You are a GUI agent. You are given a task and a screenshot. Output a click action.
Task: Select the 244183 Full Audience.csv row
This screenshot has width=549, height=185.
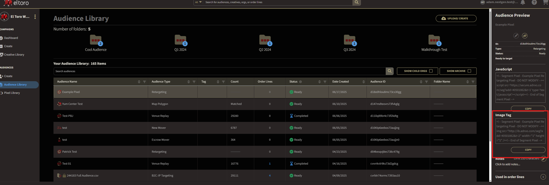coord(265,176)
